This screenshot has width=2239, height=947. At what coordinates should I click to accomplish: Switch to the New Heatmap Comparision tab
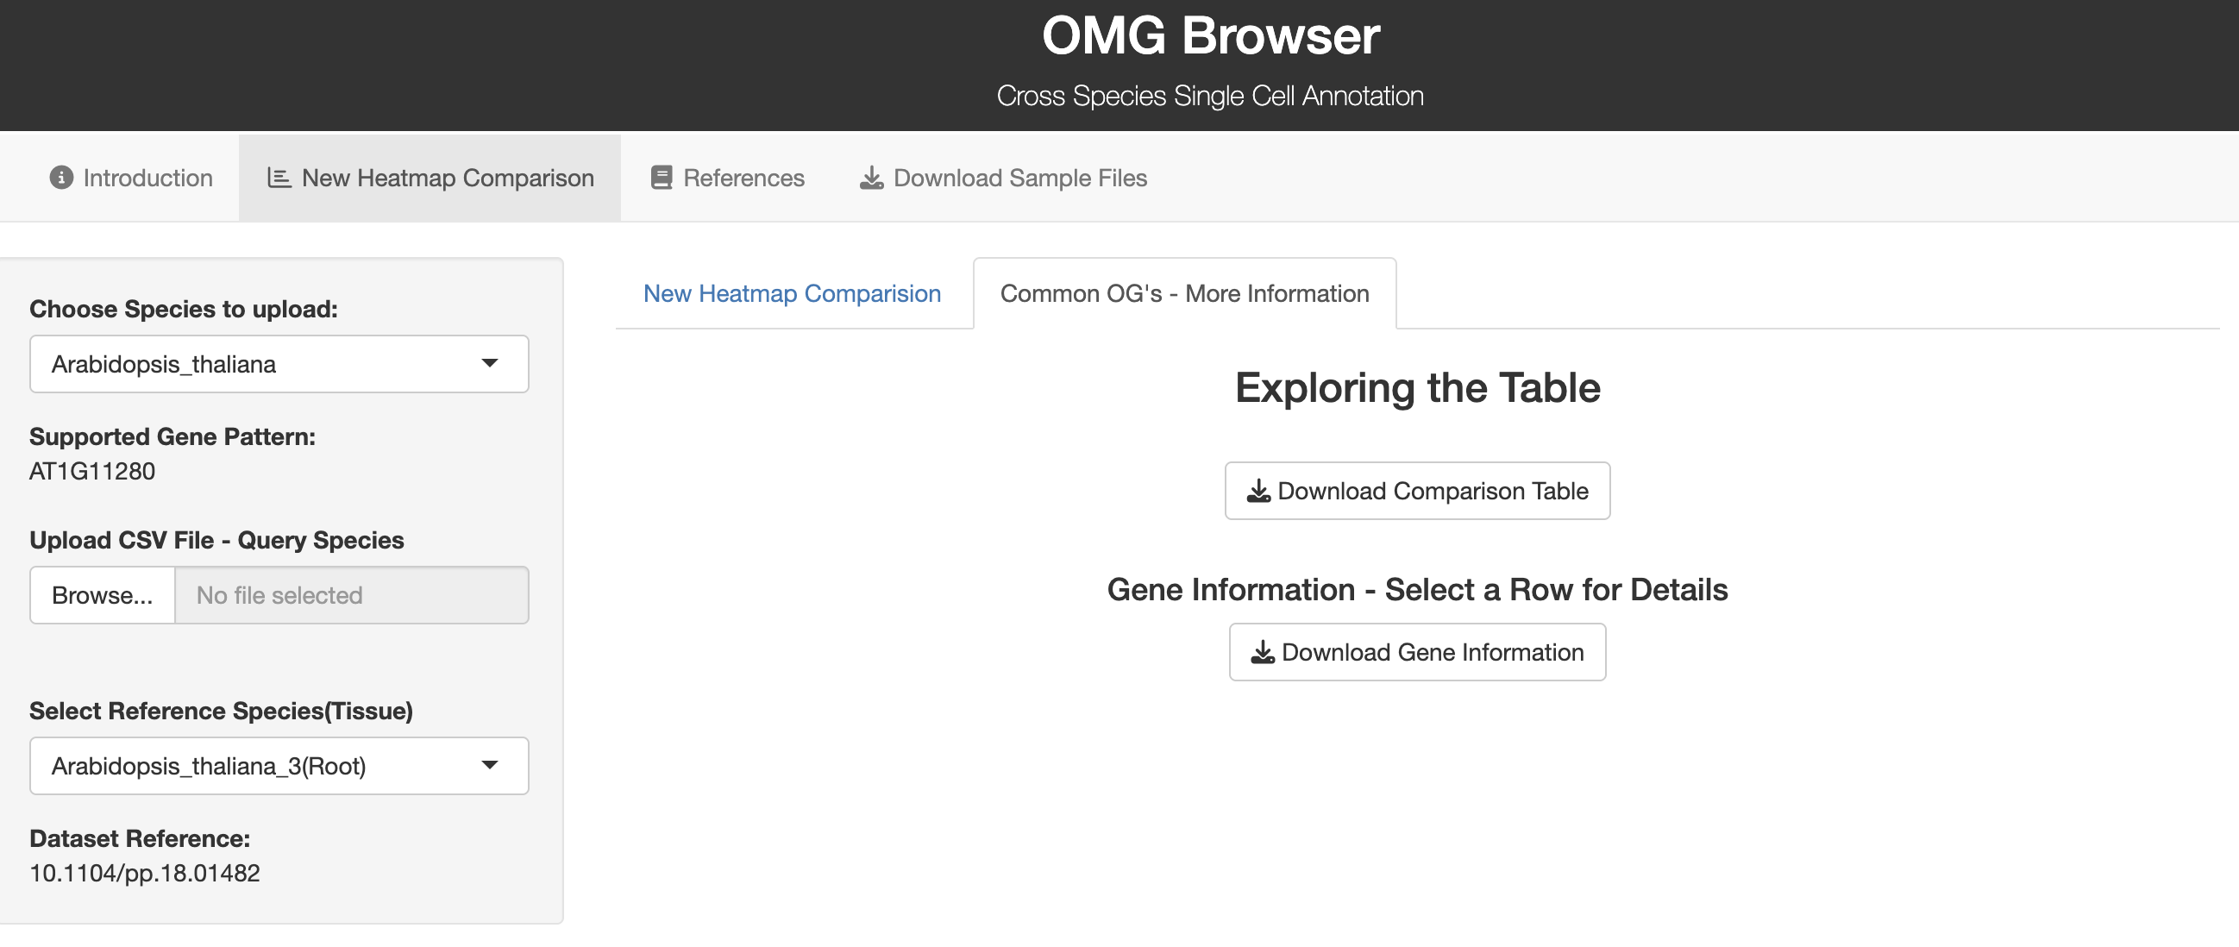pyautogui.click(x=792, y=293)
